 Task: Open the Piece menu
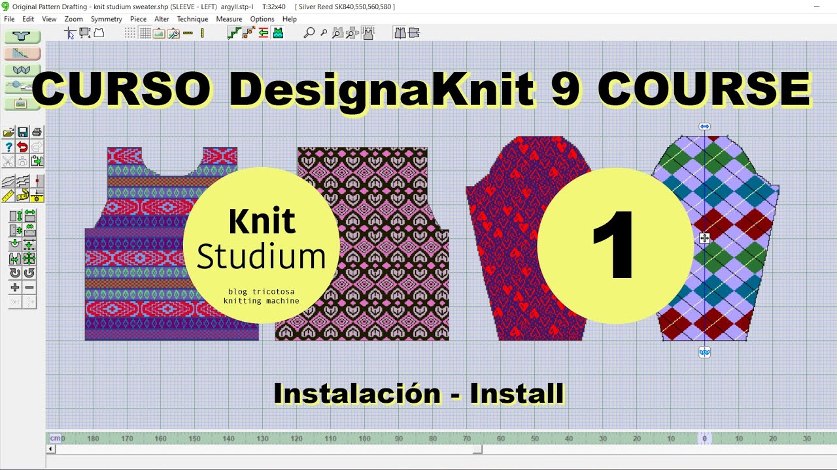click(138, 19)
